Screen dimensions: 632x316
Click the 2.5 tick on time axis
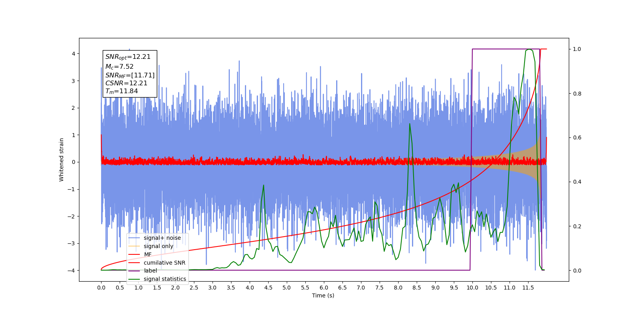coord(194,288)
